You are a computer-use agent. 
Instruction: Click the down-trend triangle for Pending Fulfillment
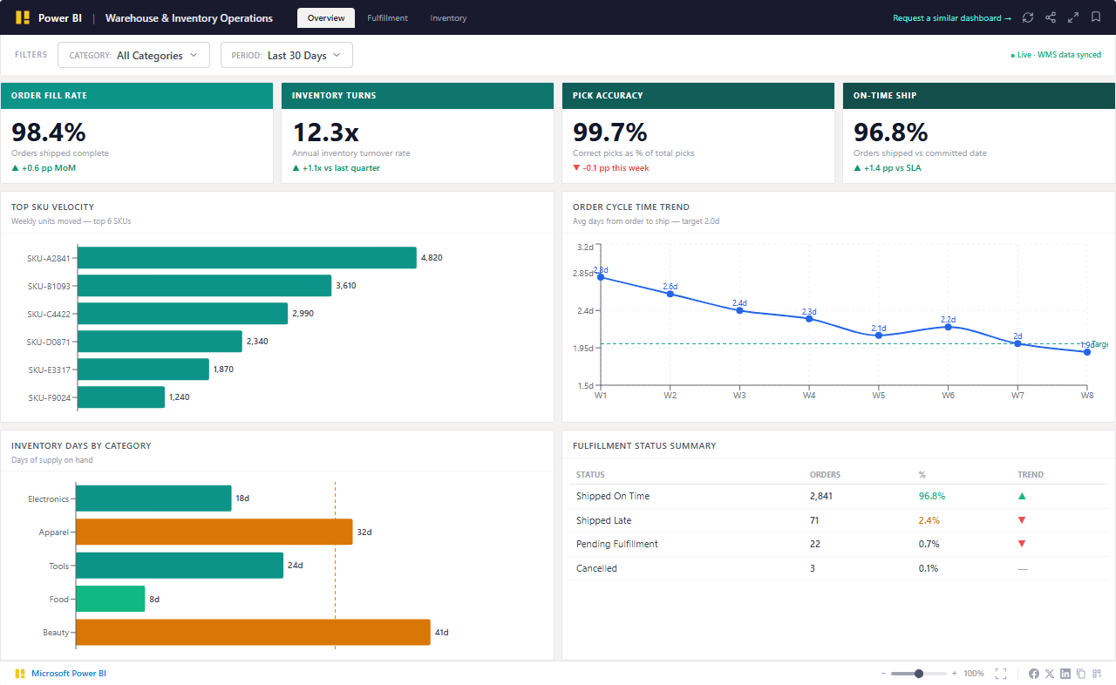1022,544
